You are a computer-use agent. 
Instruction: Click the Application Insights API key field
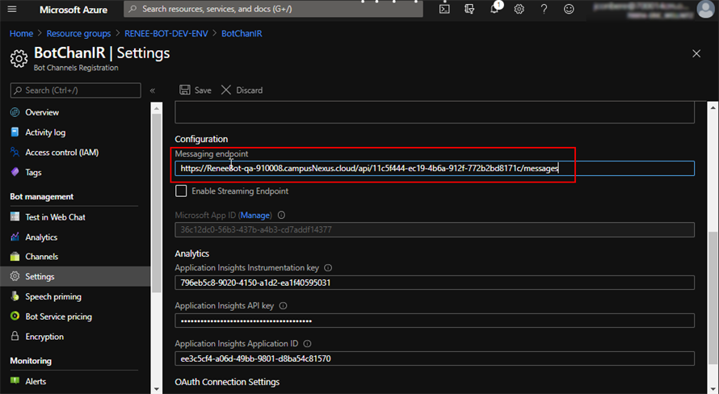pyautogui.click(x=435, y=321)
